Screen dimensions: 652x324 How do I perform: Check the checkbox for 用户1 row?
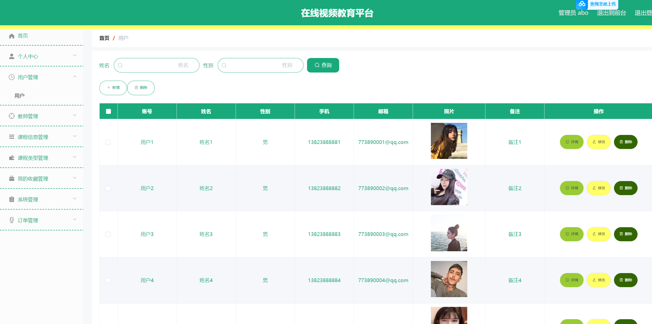click(108, 142)
